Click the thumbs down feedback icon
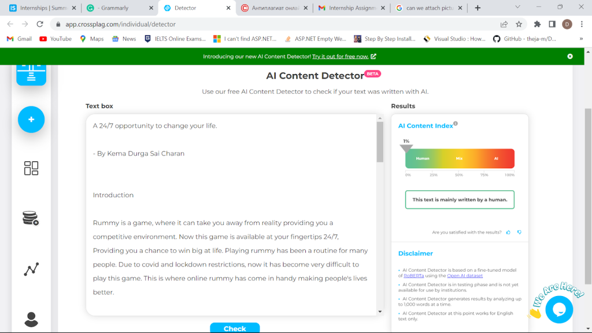 pos(519,232)
